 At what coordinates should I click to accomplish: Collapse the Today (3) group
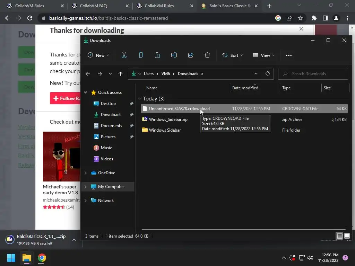point(140,99)
